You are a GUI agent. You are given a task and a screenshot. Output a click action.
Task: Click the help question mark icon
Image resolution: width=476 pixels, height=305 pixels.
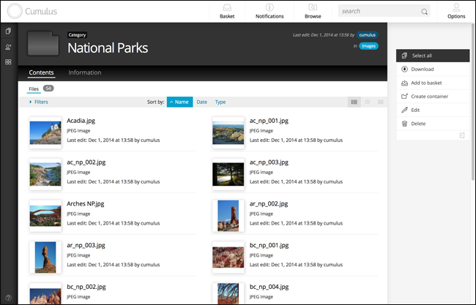[x=9, y=298]
